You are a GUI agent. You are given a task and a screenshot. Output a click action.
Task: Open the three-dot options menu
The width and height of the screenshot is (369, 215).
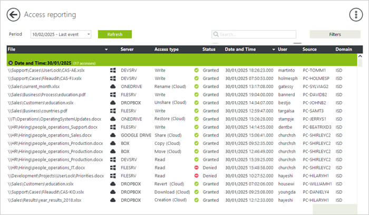(x=356, y=15)
